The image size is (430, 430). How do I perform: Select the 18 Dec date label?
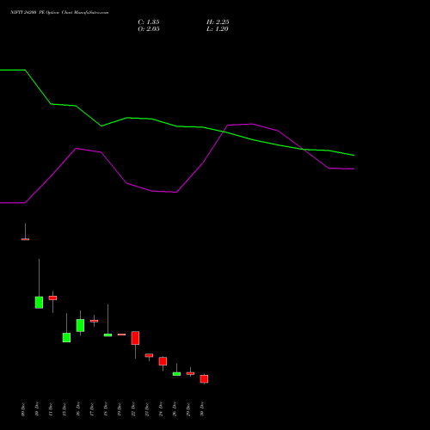[x=106, y=409]
